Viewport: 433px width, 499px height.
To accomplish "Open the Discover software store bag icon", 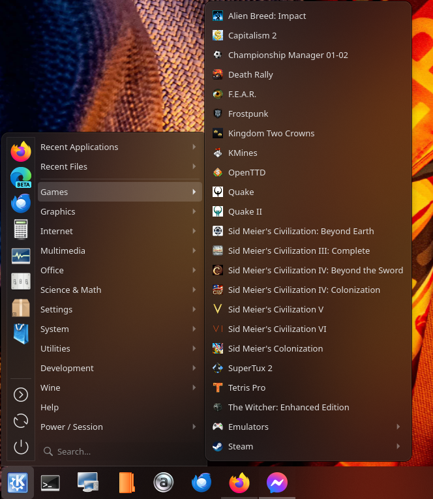I will (21, 334).
